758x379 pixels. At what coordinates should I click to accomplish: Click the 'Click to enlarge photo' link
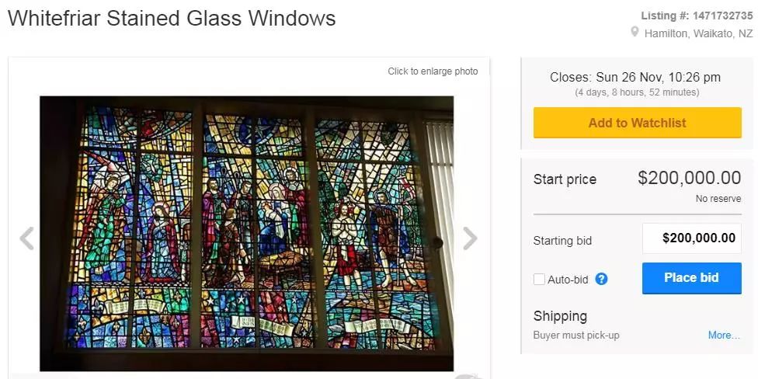point(433,71)
